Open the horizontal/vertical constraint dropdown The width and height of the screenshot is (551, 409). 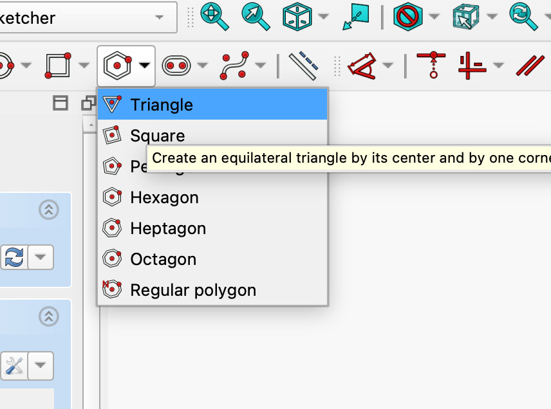498,65
